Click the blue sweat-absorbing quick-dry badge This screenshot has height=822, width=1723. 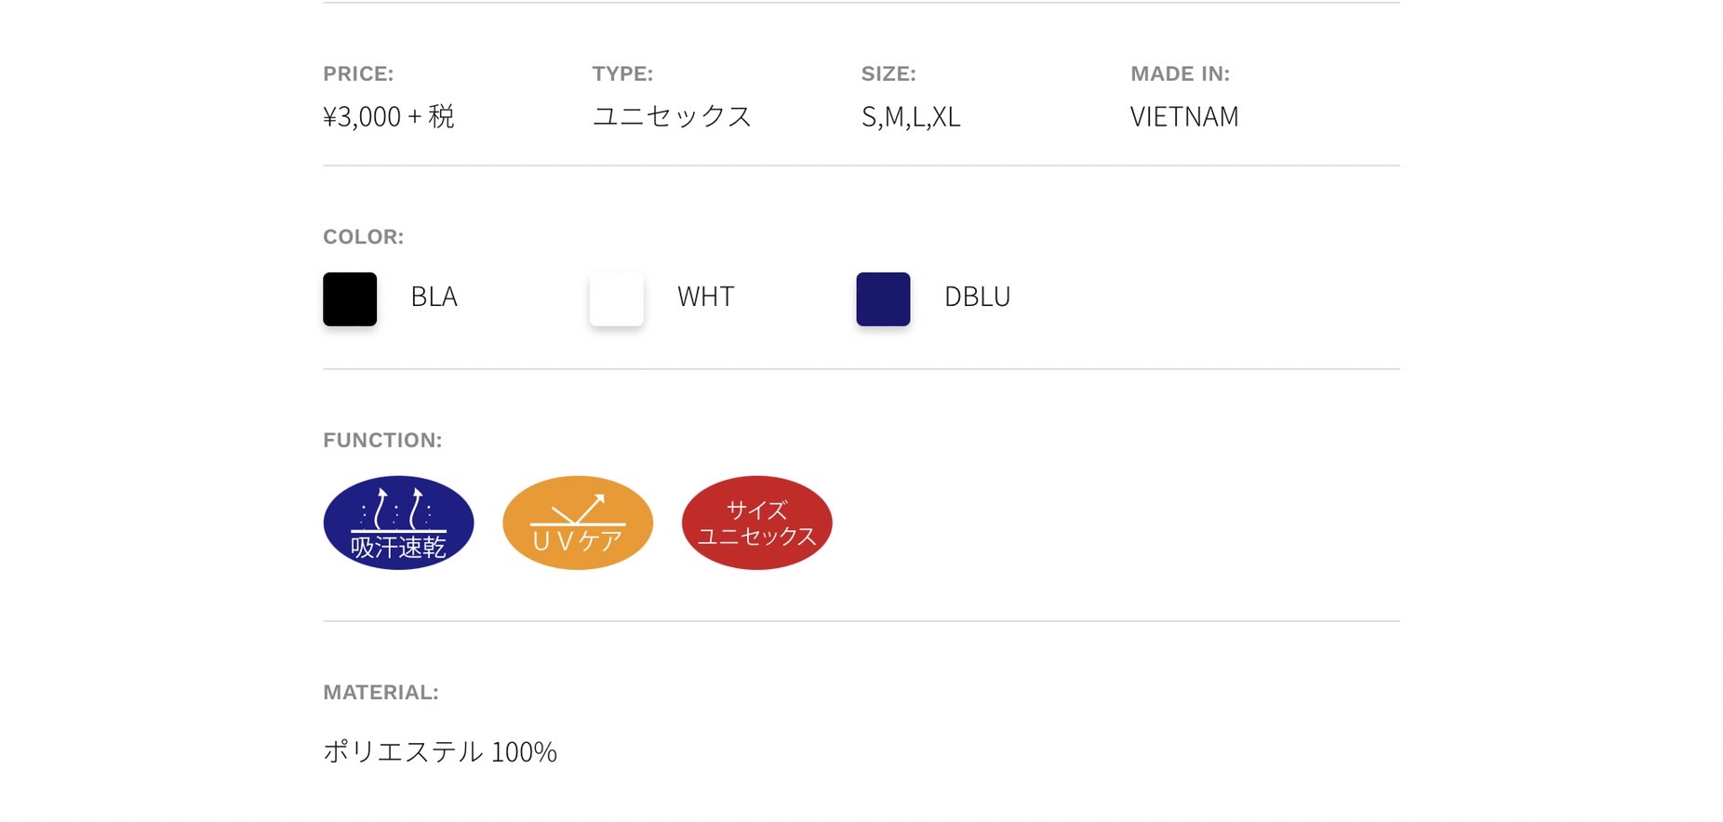(x=398, y=523)
